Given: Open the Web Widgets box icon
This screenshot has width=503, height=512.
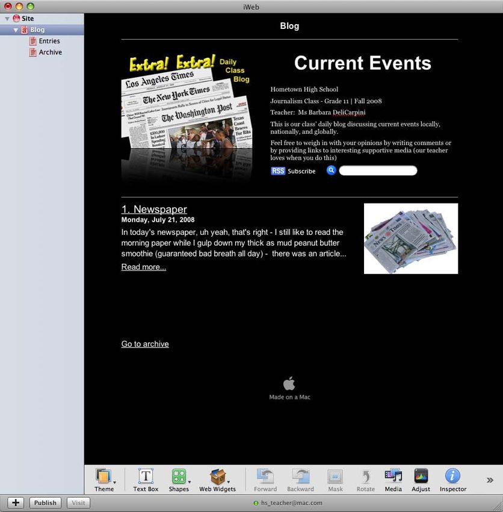Looking at the screenshot, I should click(218, 476).
